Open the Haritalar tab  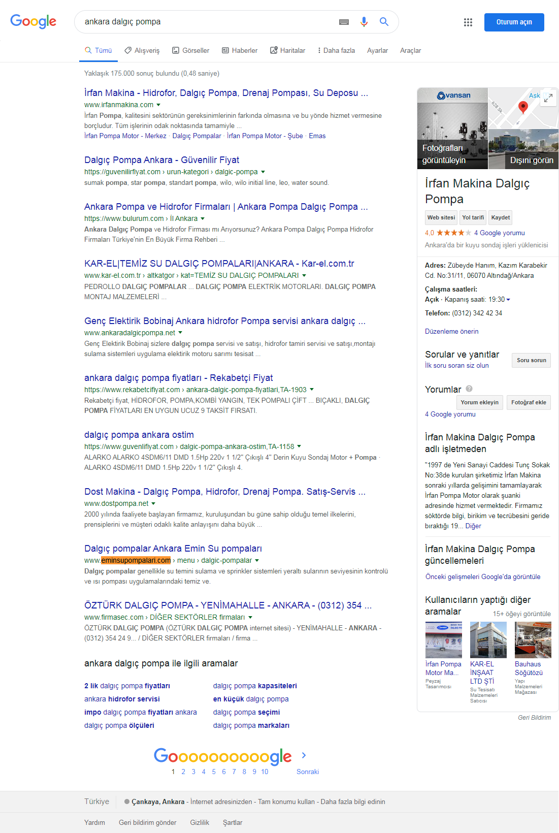287,50
